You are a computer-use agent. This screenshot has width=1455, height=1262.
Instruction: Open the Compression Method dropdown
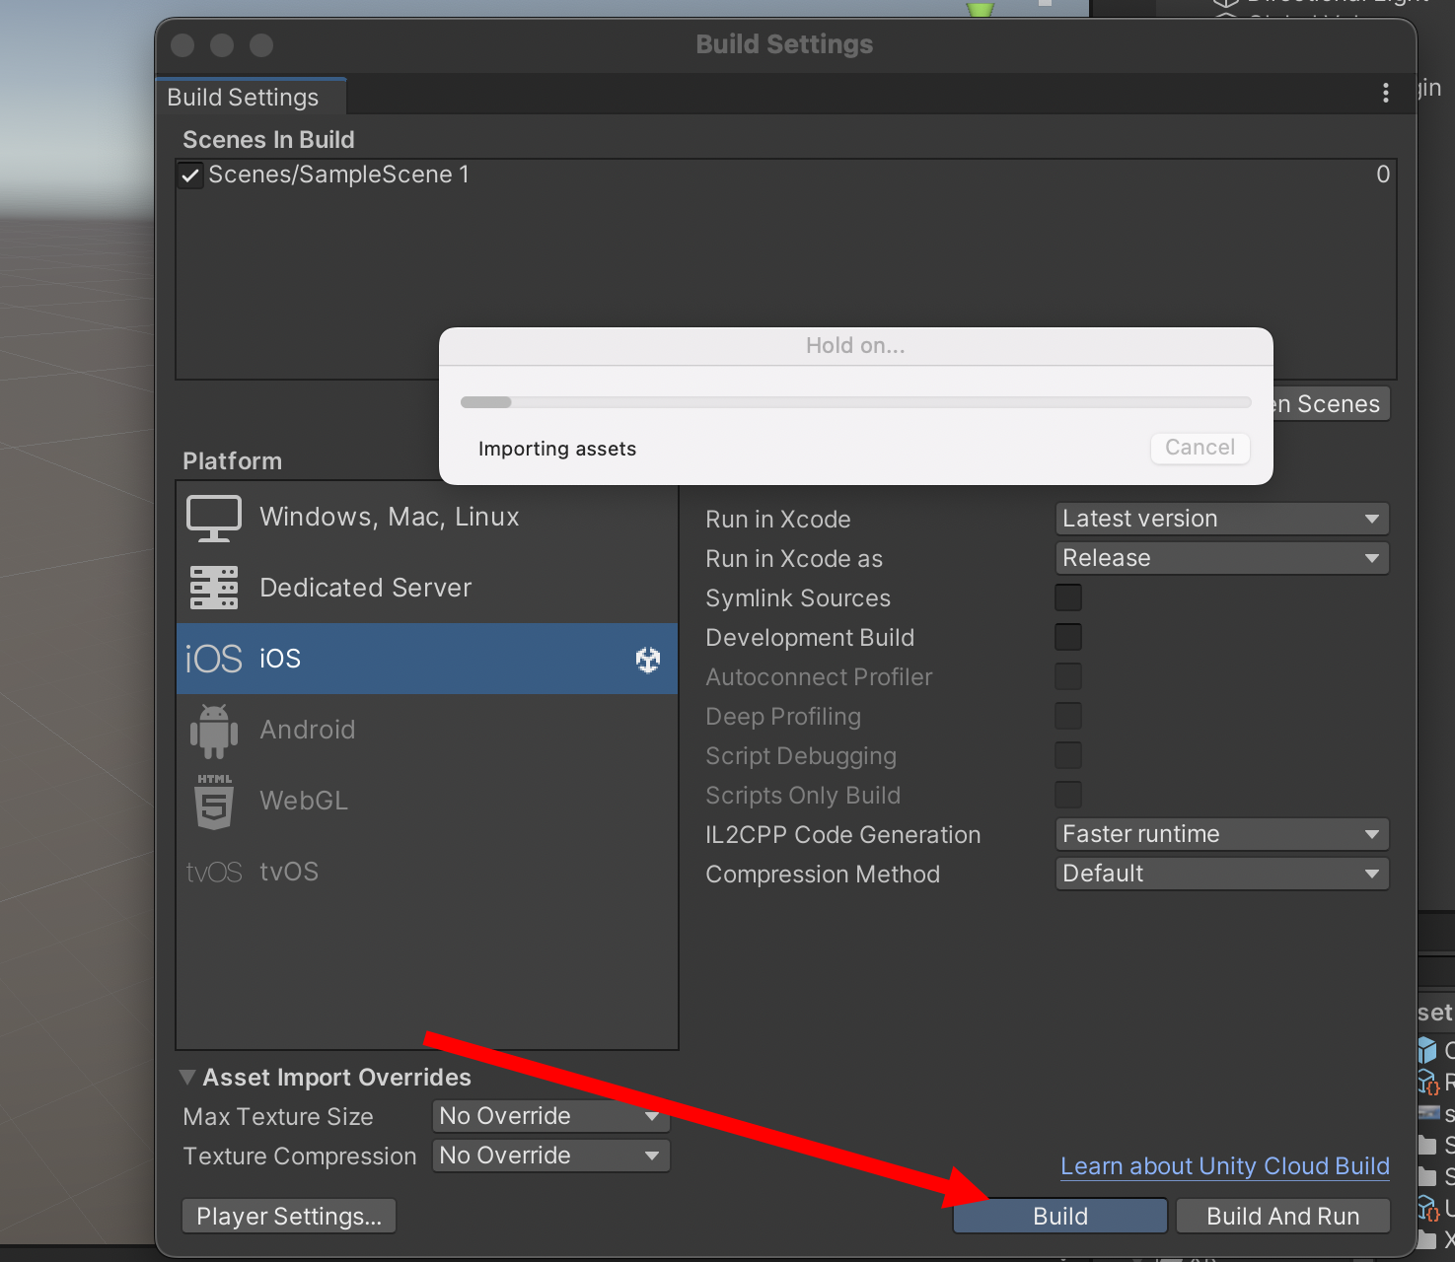[x=1222, y=874]
